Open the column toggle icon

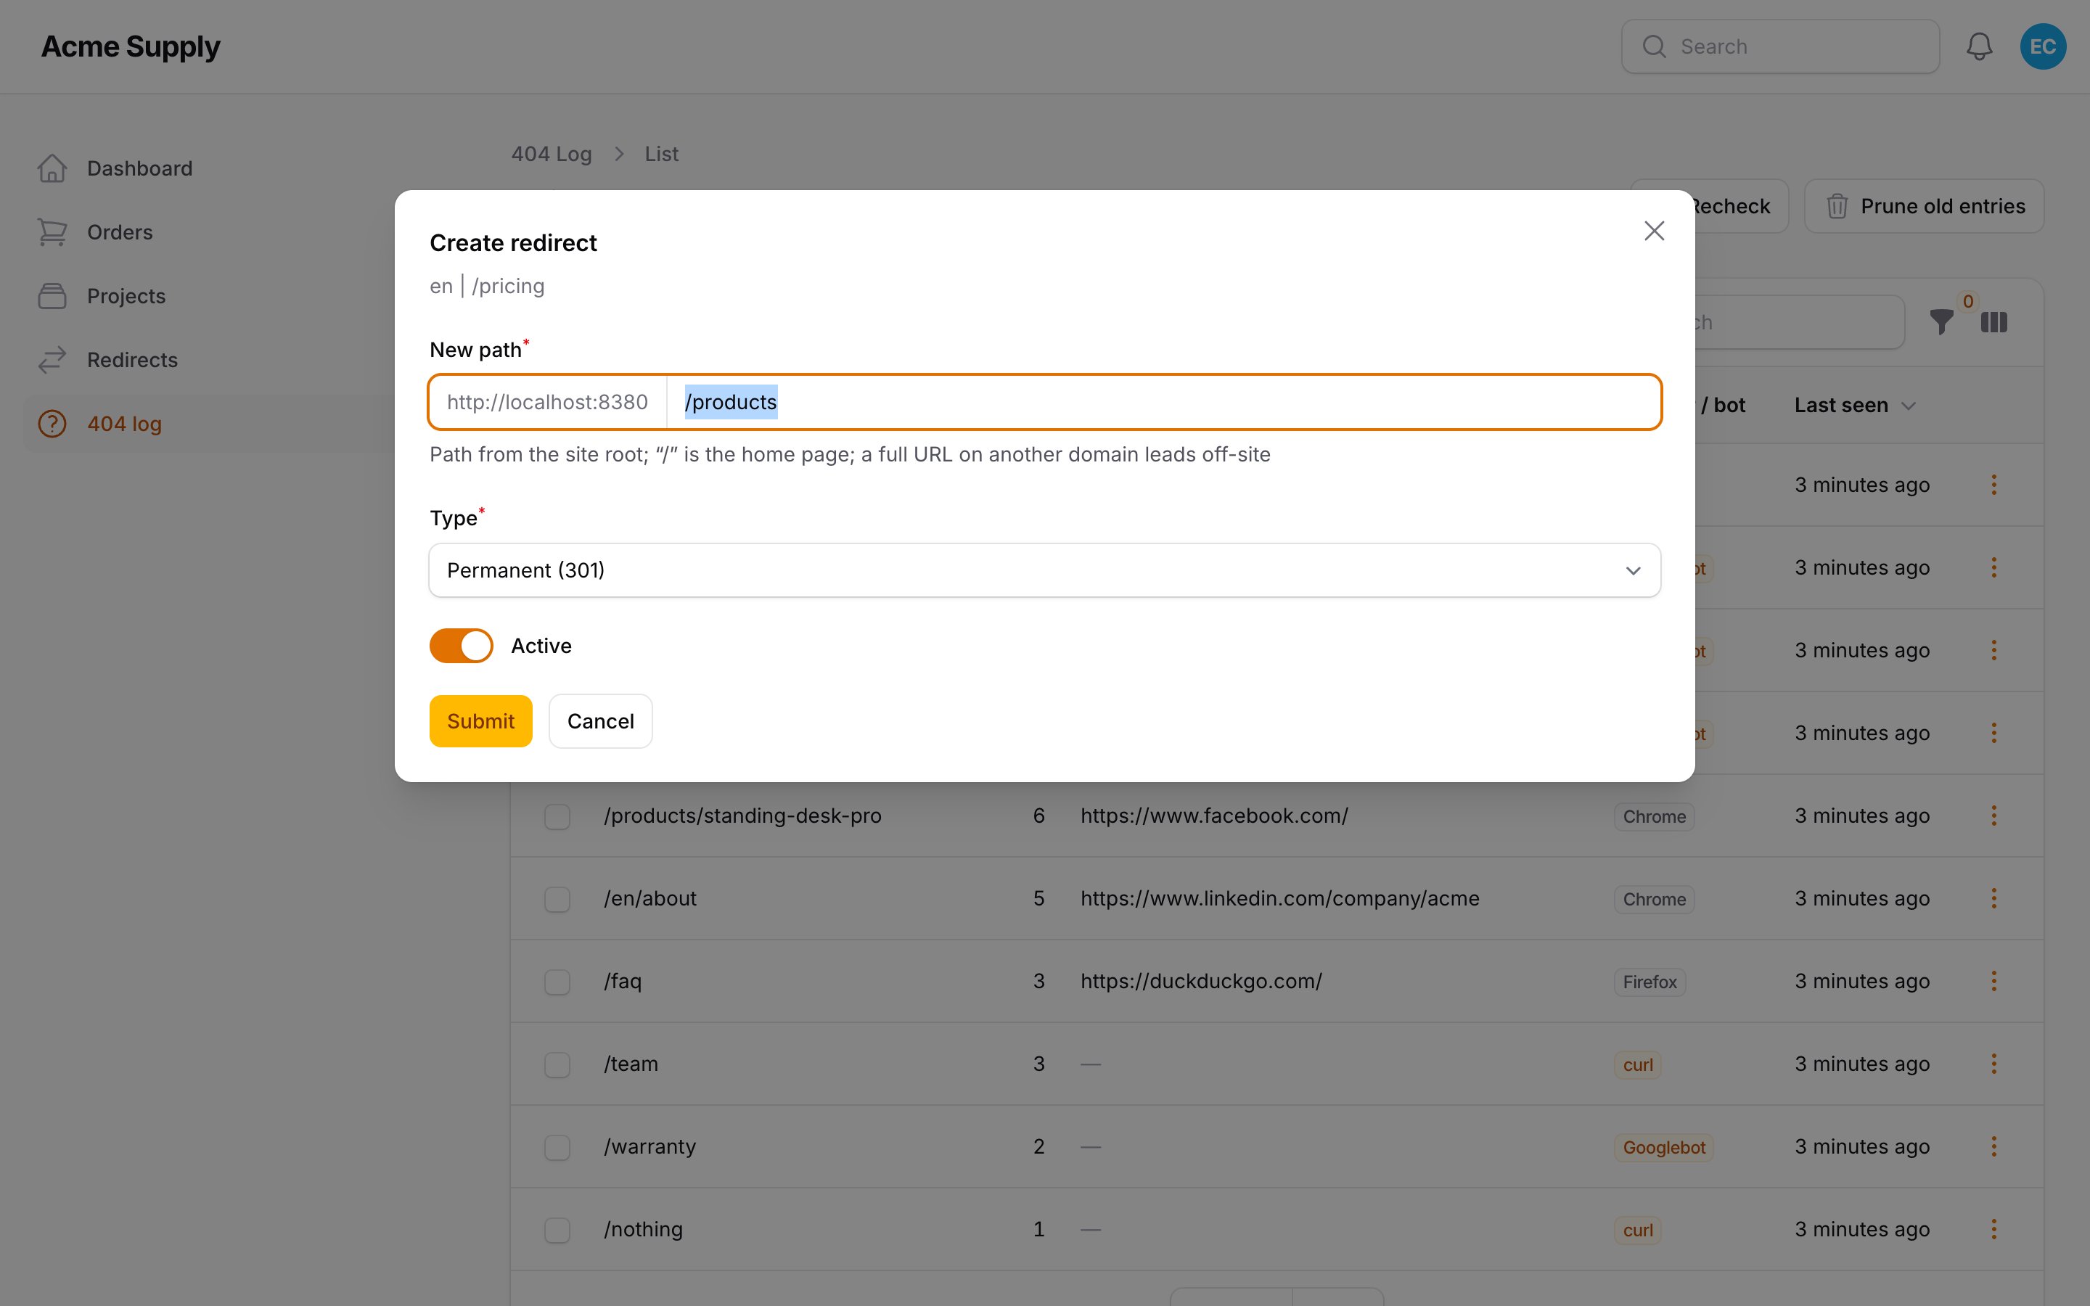(x=1994, y=322)
